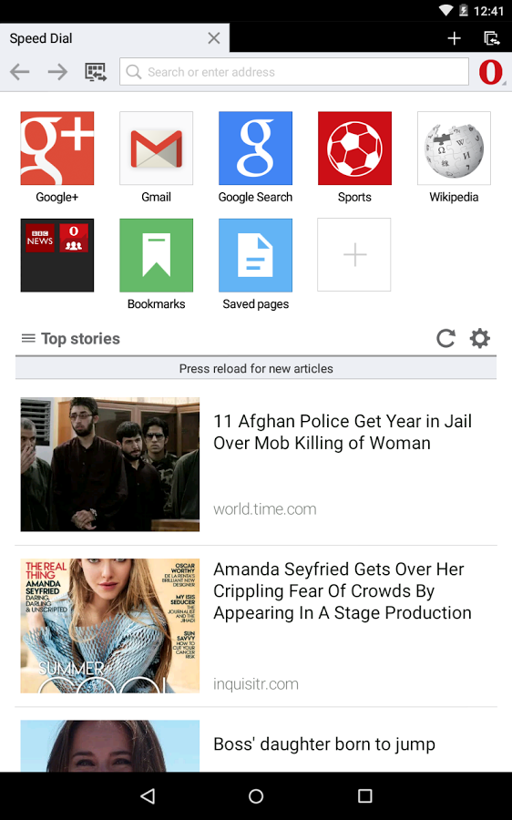Focus the Search or enter address field
The height and width of the screenshot is (820, 512).
[x=294, y=72]
